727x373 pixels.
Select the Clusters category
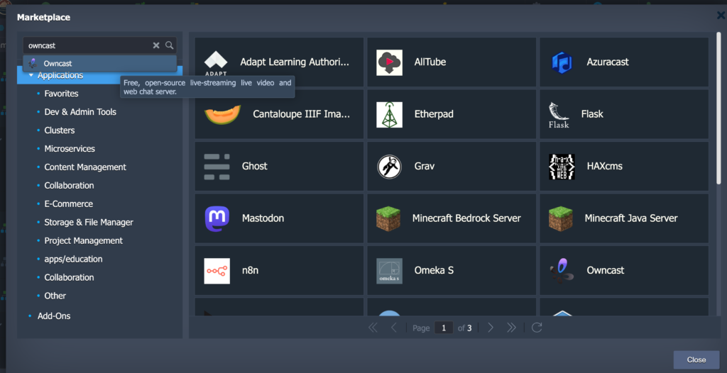(x=60, y=130)
